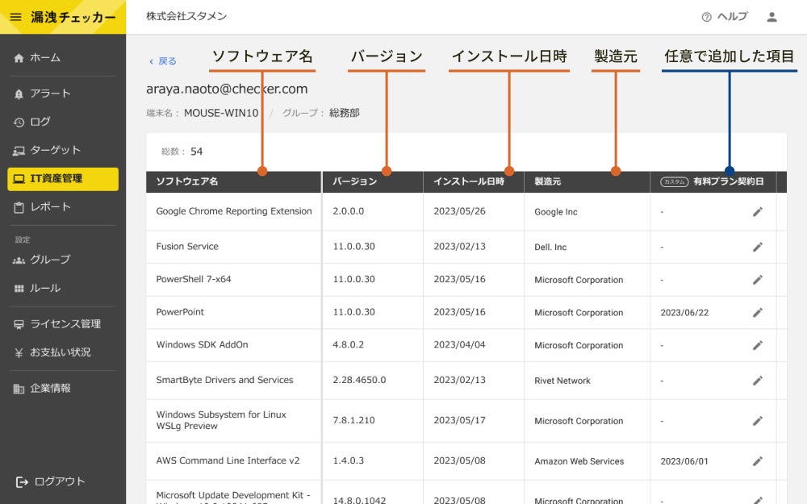Image resolution: width=807 pixels, height=504 pixels.
Task: Click the Home house icon in sidebar
Action: 19,58
